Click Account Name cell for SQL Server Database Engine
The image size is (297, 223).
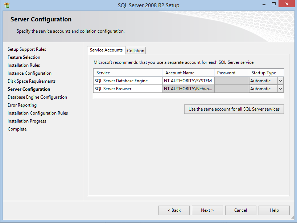point(188,81)
